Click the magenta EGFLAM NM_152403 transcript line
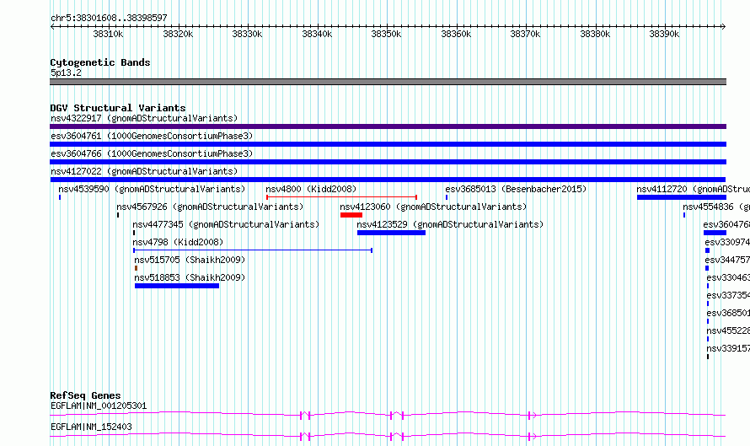The image size is (750, 446). 388,436
